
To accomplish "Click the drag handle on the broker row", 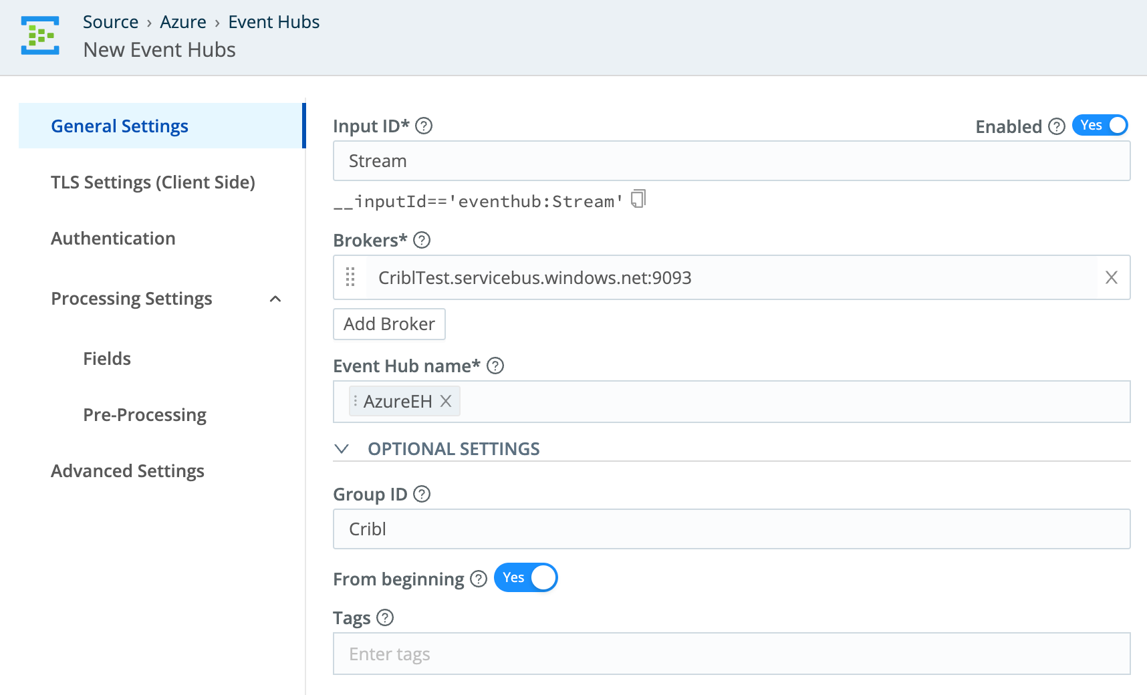I will pyautogui.click(x=350, y=277).
